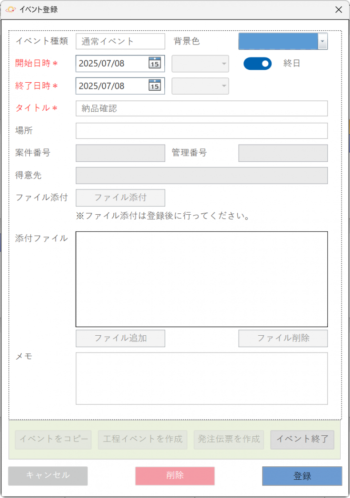
Task: Focus the メモ text area
Action: [202, 378]
